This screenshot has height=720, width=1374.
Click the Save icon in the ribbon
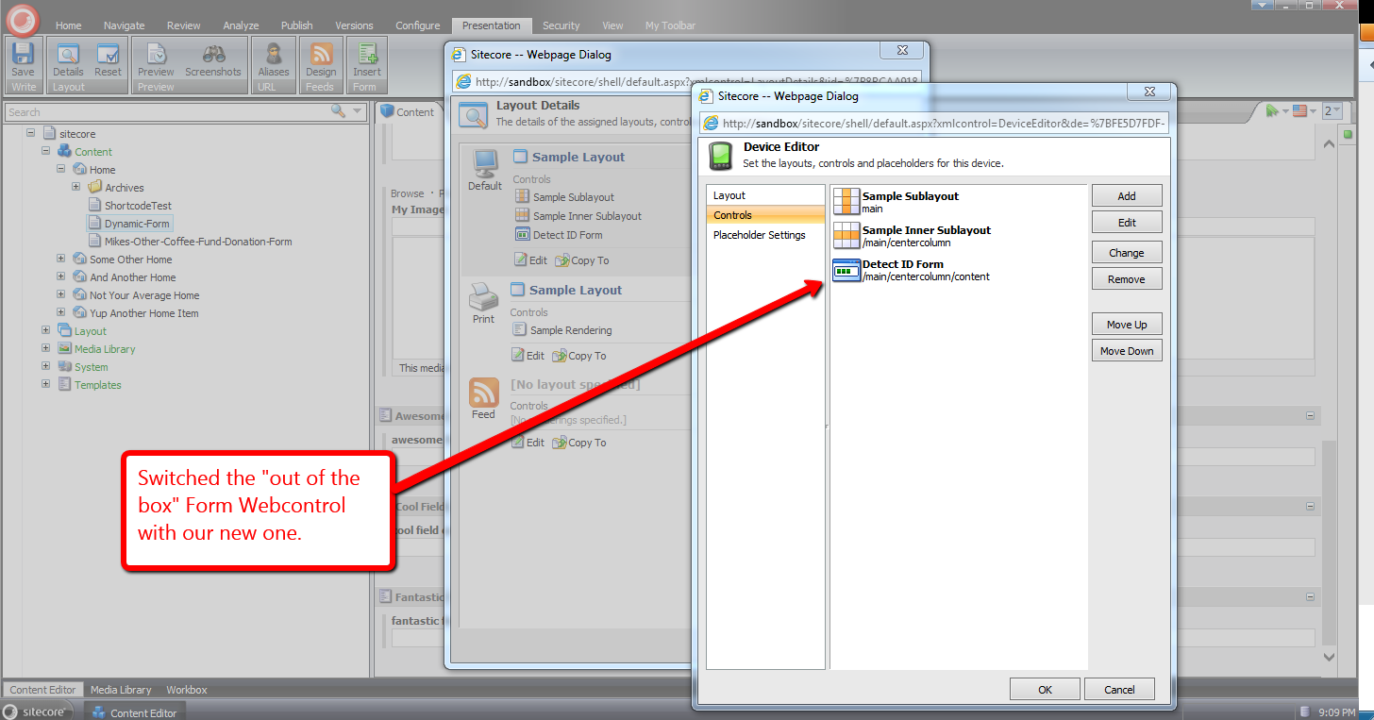point(23,56)
